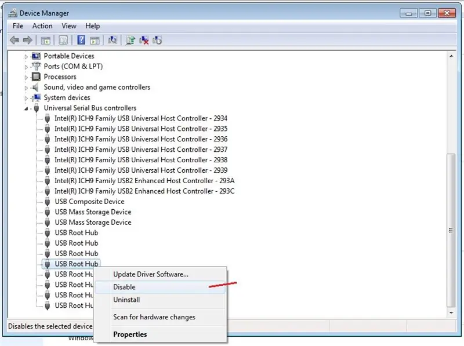Choose Scan for hardware changes in context menu

click(160, 317)
